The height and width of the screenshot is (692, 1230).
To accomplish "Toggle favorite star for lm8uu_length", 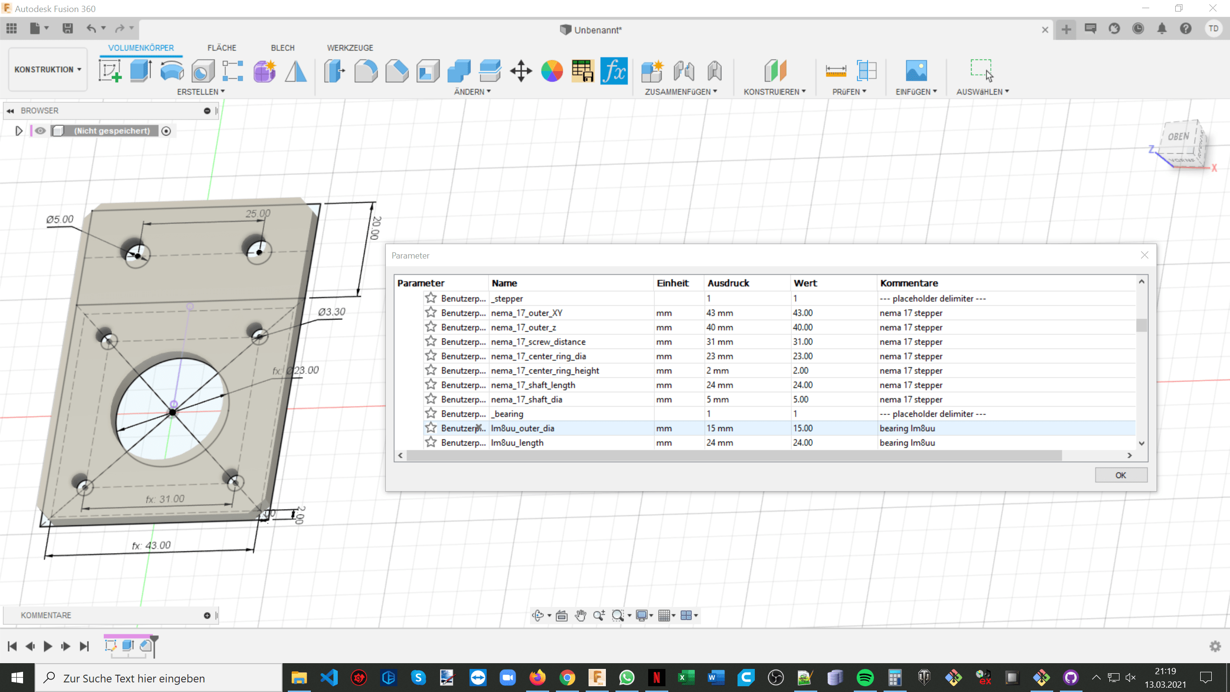I will click(430, 443).
